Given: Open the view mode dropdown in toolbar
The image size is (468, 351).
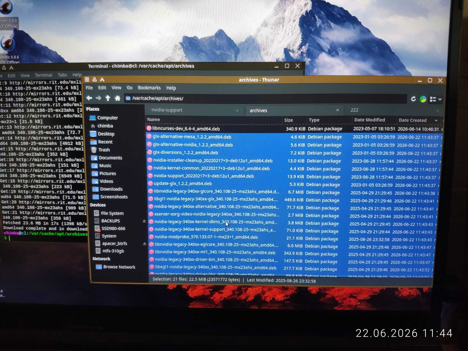Looking at the screenshot, I should [x=436, y=99].
